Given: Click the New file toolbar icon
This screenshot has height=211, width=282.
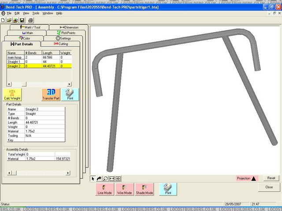Looking at the screenshot, I should (x=3, y=20).
